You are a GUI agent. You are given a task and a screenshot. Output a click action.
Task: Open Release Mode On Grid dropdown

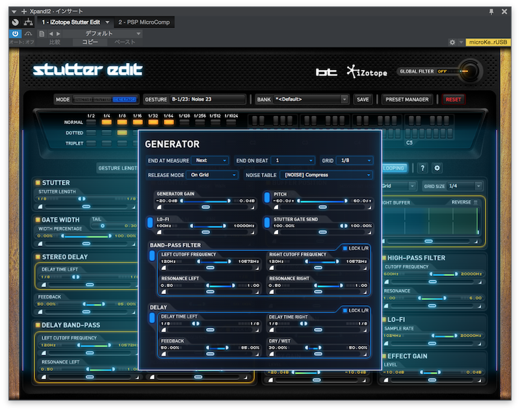tap(213, 175)
